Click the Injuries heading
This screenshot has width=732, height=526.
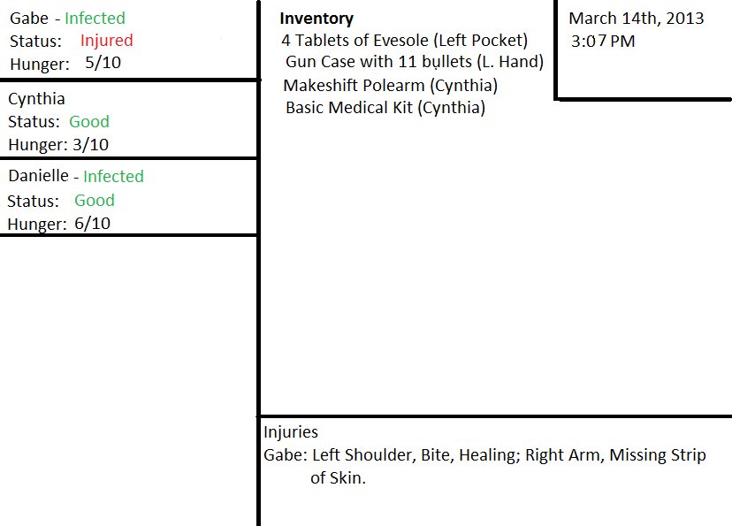(x=291, y=432)
